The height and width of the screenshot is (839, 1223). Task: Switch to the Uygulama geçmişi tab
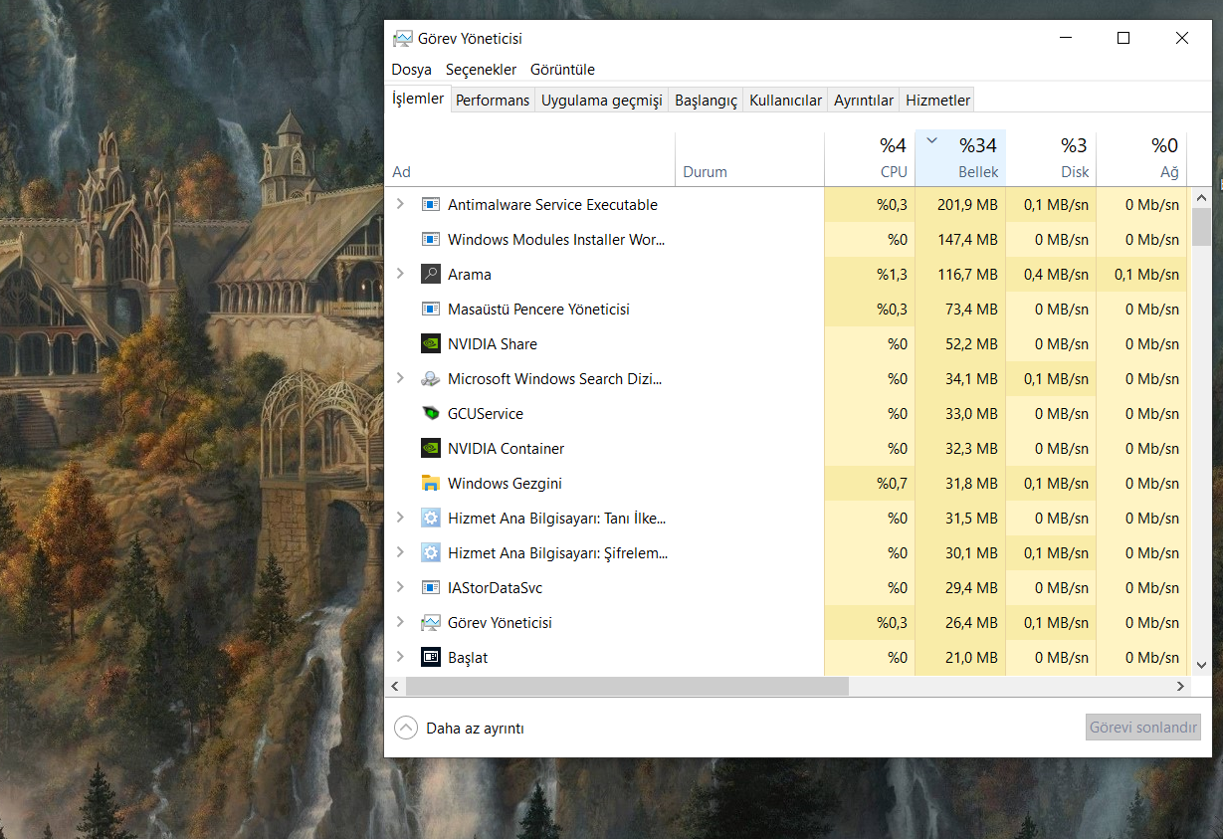[x=602, y=101]
